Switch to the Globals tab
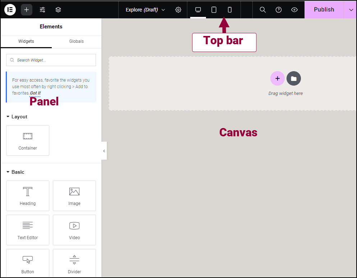357x278 pixels. pos(77,41)
